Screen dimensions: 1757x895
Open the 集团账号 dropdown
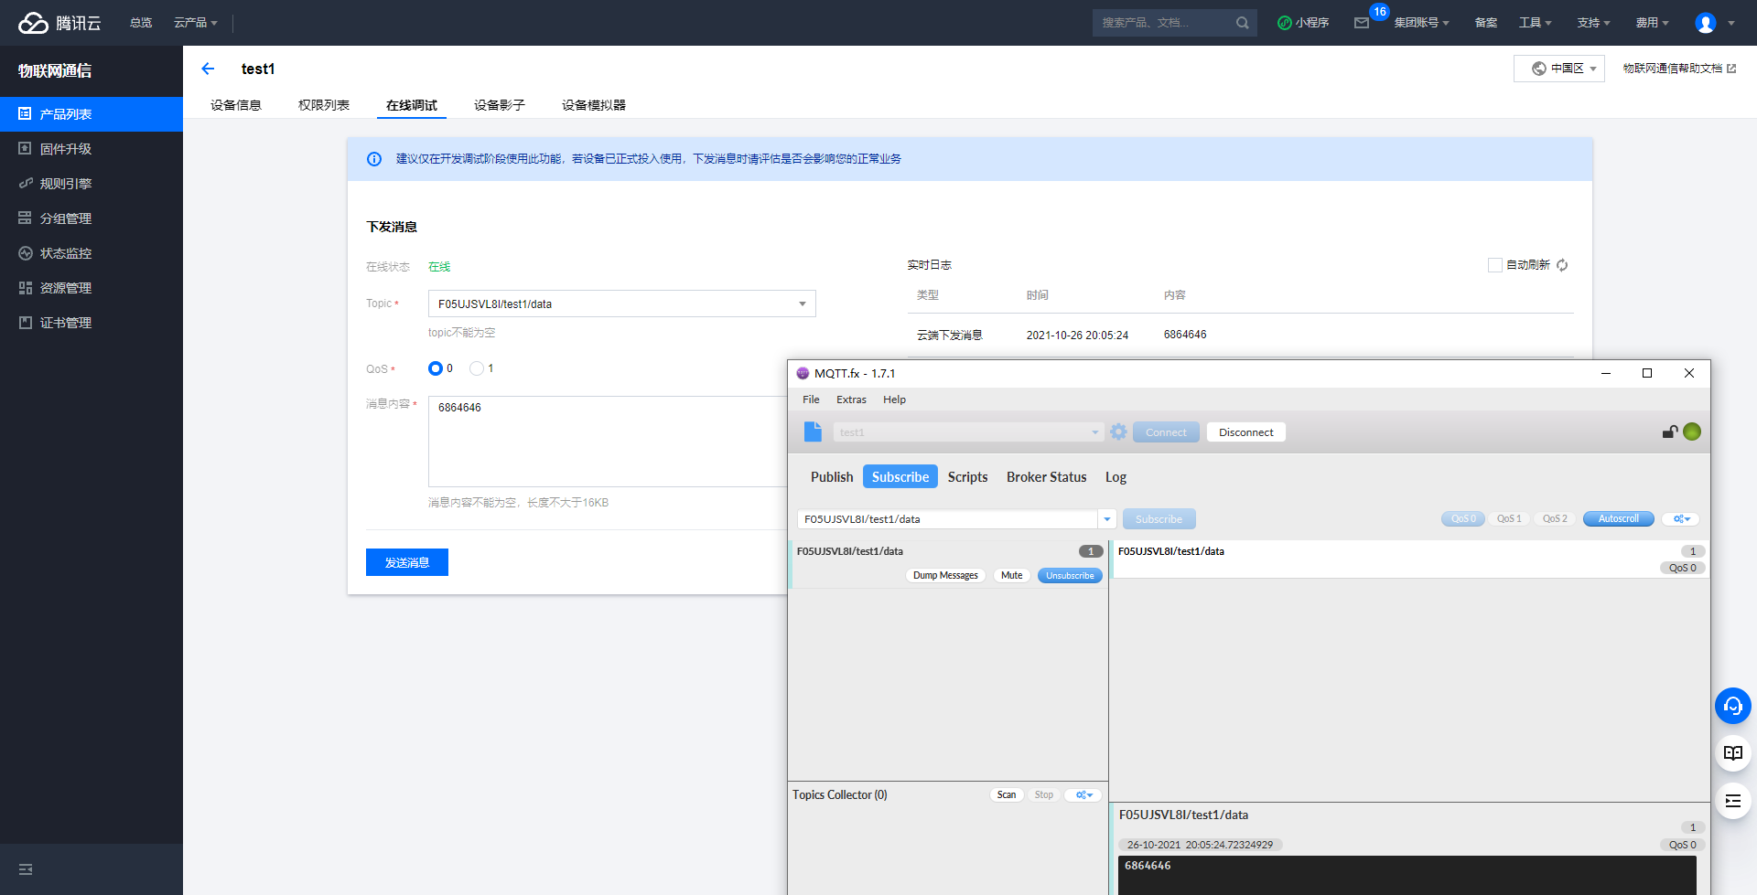[x=1421, y=23]
